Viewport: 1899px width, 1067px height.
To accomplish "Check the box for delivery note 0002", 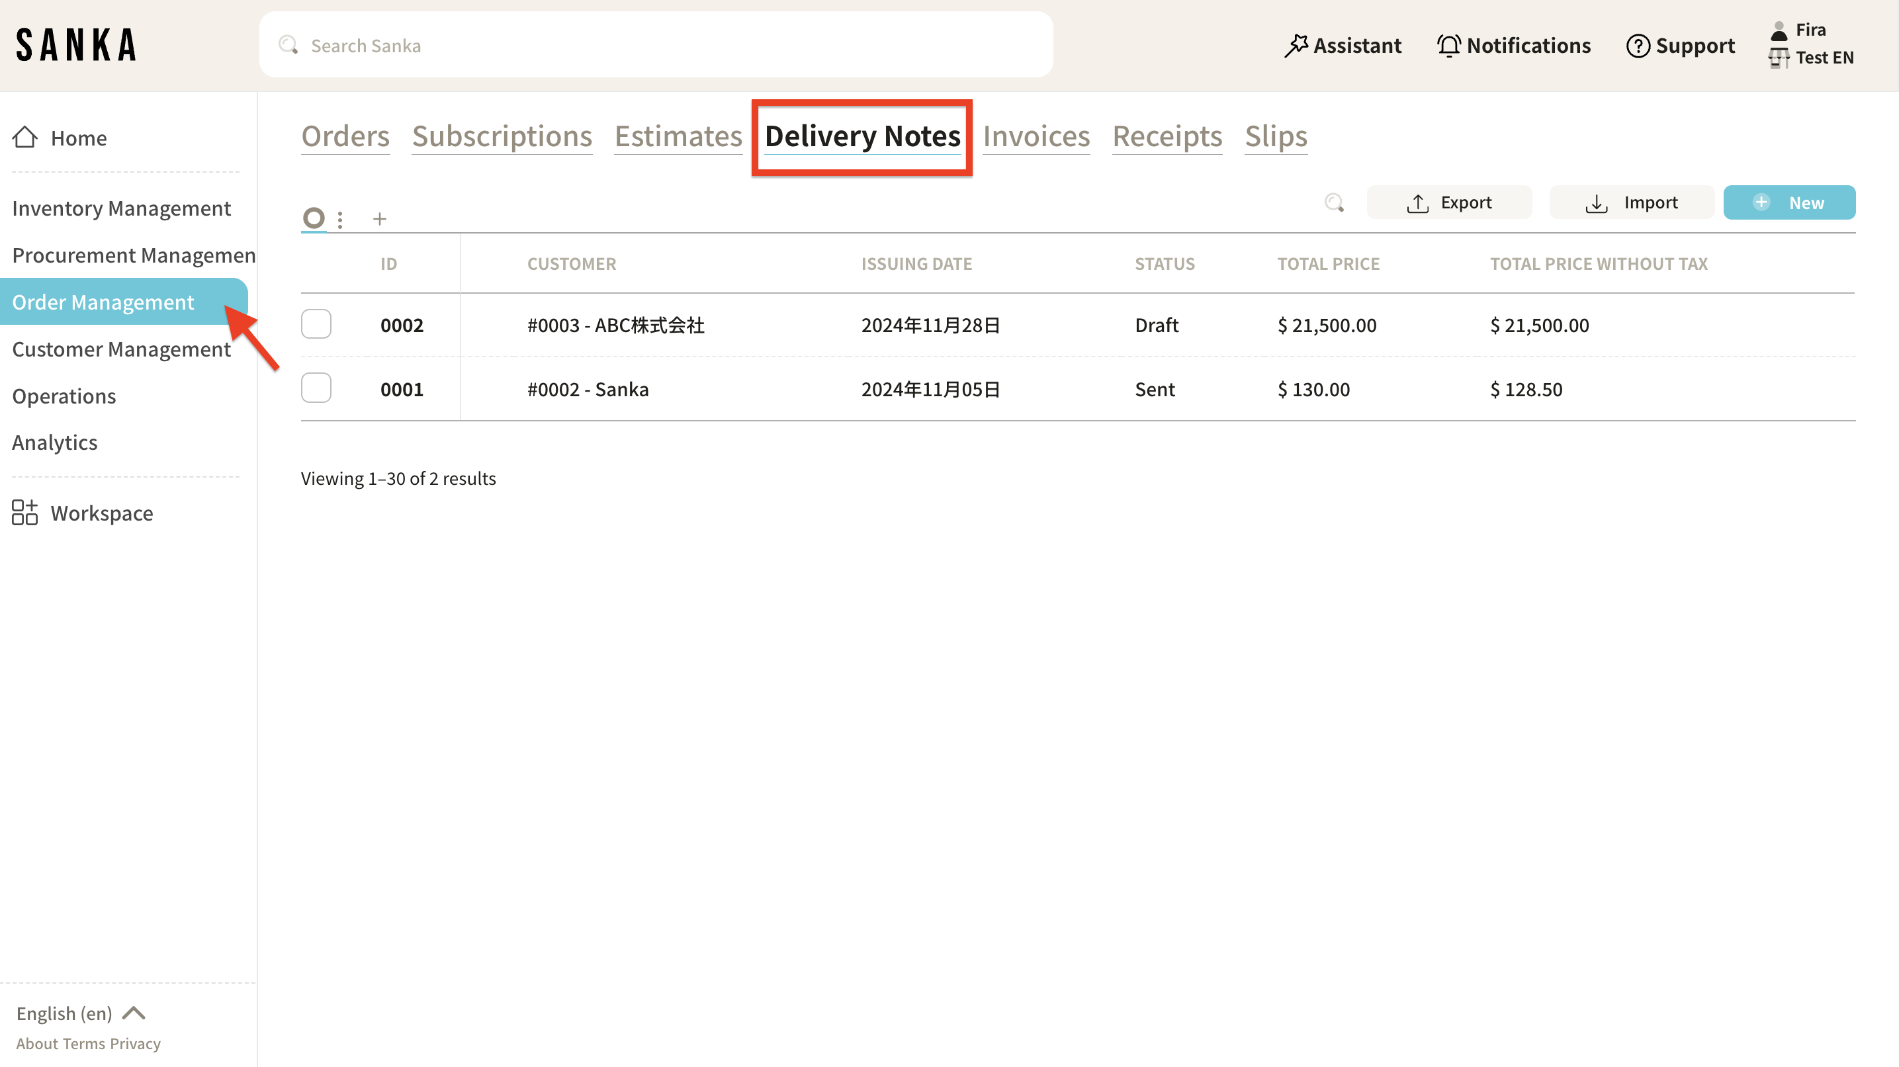I will click(316, 324).
